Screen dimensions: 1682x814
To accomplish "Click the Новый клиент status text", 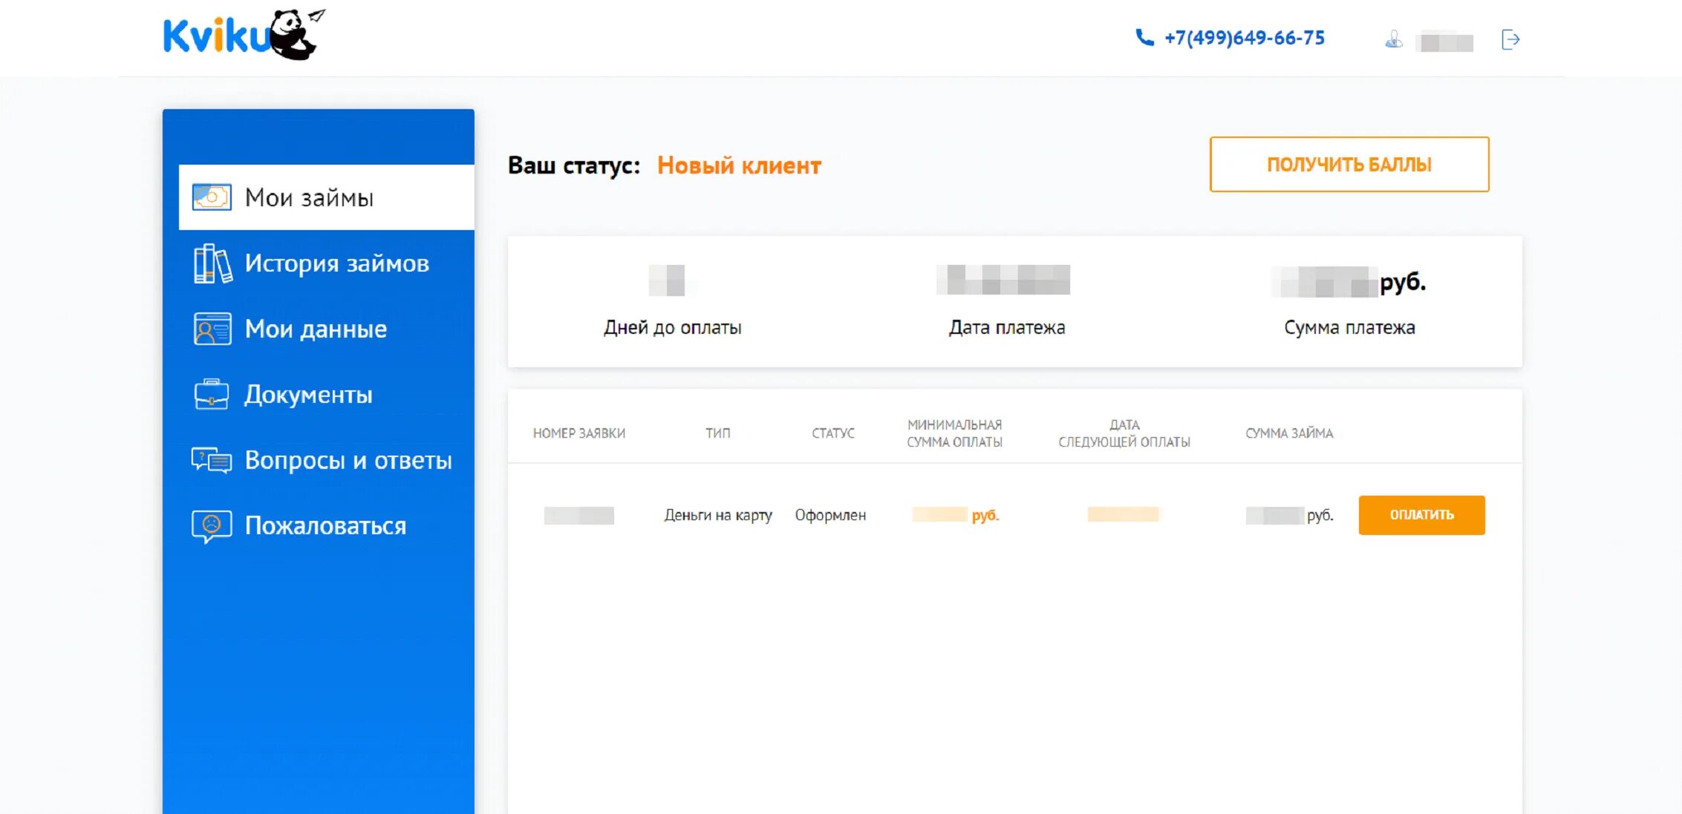I will pyautogui.click(x=739, y=165).
